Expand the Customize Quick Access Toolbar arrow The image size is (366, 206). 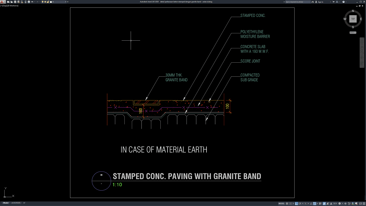68,2
